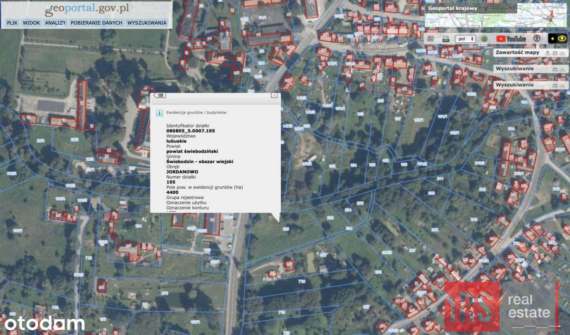This screenshot has width=570, height=335.
Task: Click the Geoportal krajowy title bar
Action: click(470, 8)
